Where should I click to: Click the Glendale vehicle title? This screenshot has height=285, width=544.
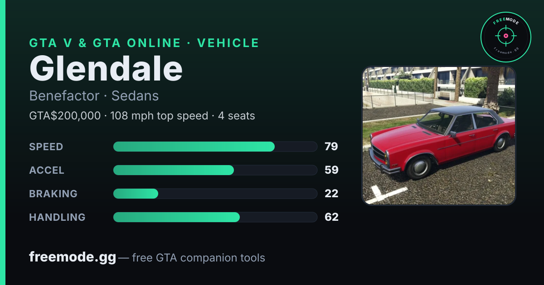106,69
